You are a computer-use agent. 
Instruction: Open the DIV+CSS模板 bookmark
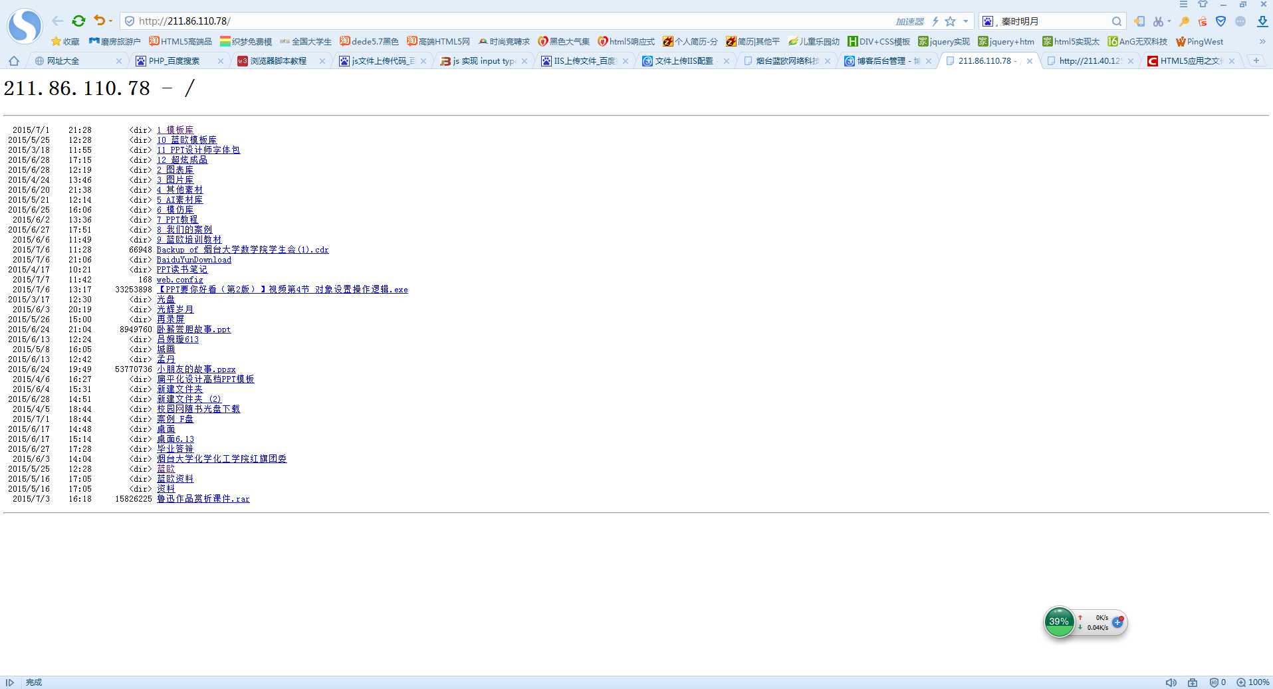coord(879,41)
